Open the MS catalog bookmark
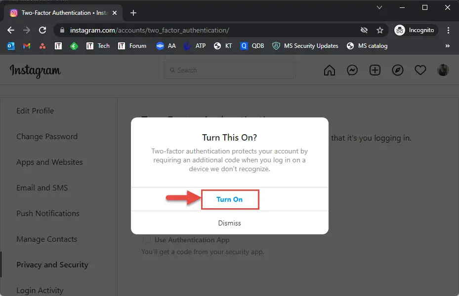This screenshot has width=459, height=296. point(367,46)
